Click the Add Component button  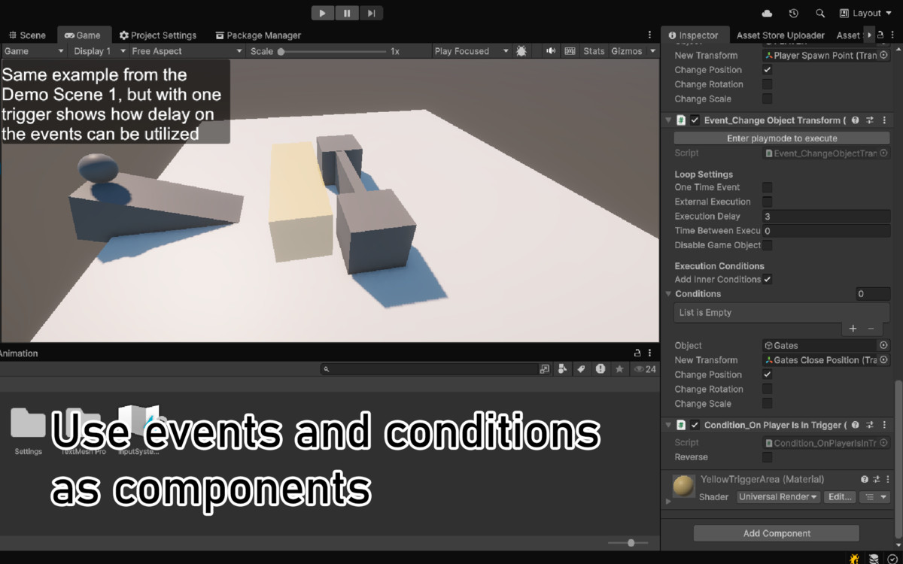[x=774, y=533]
